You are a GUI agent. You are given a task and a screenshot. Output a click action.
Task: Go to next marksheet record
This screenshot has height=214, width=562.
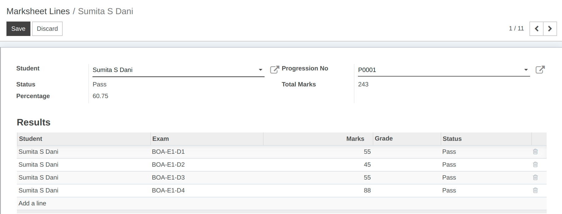(550, 29)
